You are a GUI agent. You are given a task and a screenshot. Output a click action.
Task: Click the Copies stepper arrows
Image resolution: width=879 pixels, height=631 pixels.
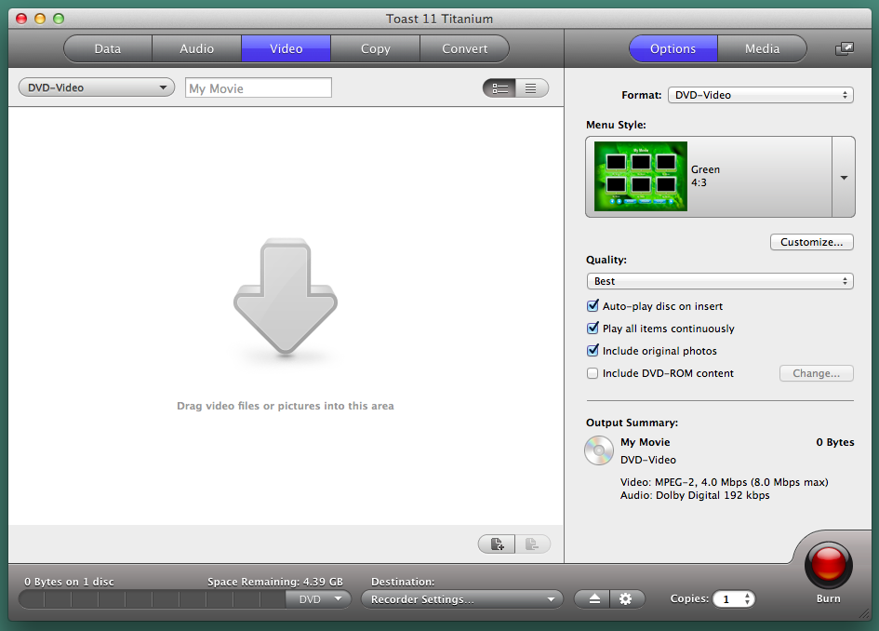[748, 599]
